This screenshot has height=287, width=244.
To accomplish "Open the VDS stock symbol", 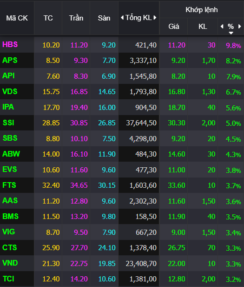I will [x=10, y=91].
